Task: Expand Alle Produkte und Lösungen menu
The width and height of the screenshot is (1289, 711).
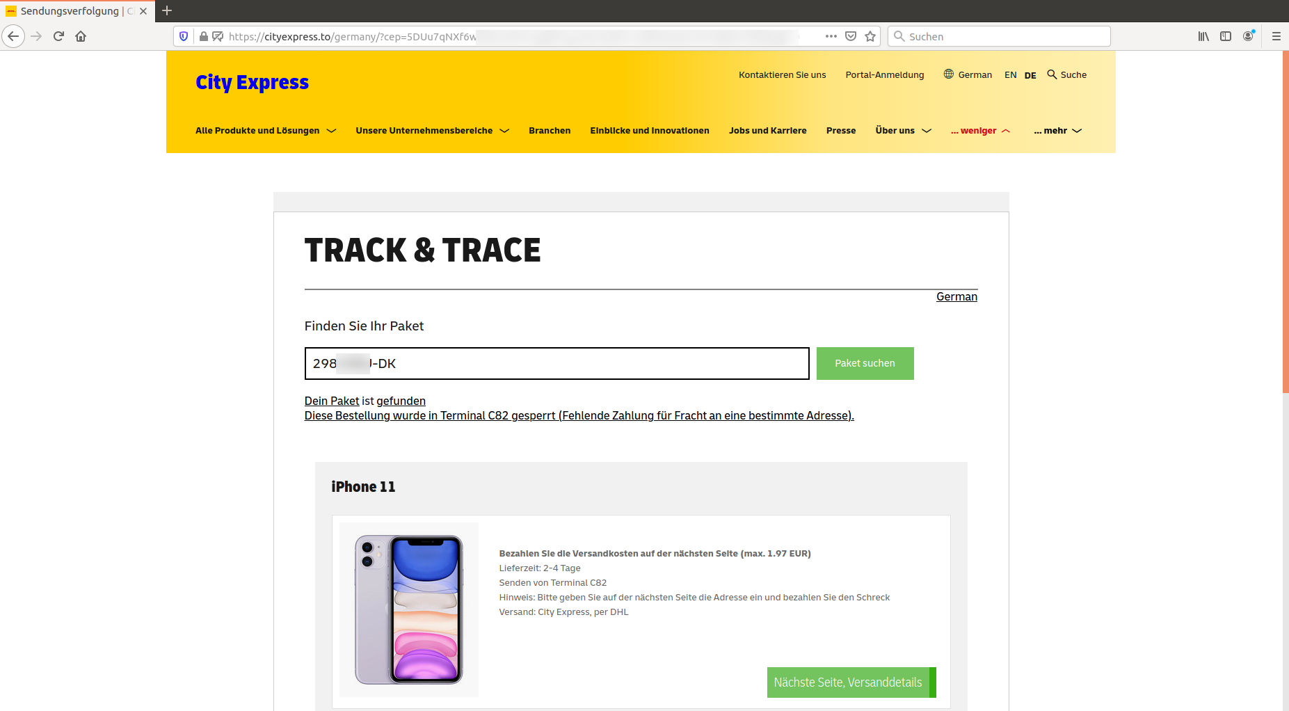Action: tap(266, 131)
